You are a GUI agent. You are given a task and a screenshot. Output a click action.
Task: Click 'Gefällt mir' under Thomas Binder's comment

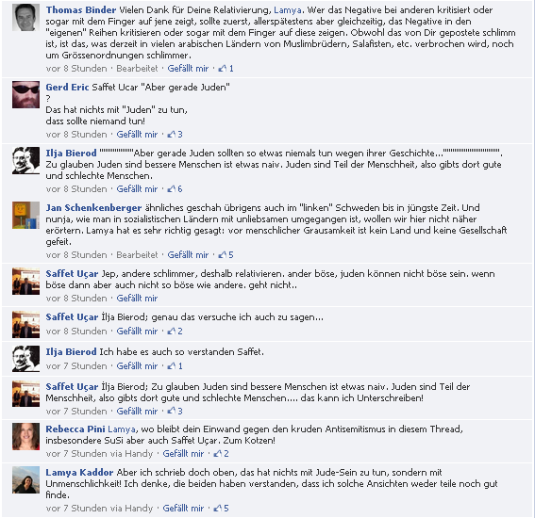tap(188, 69)
